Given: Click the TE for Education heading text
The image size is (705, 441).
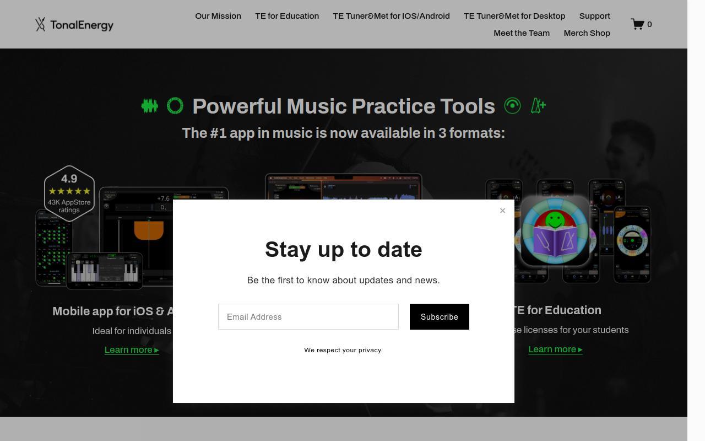Looking at the screenshot, I should 558,310.
